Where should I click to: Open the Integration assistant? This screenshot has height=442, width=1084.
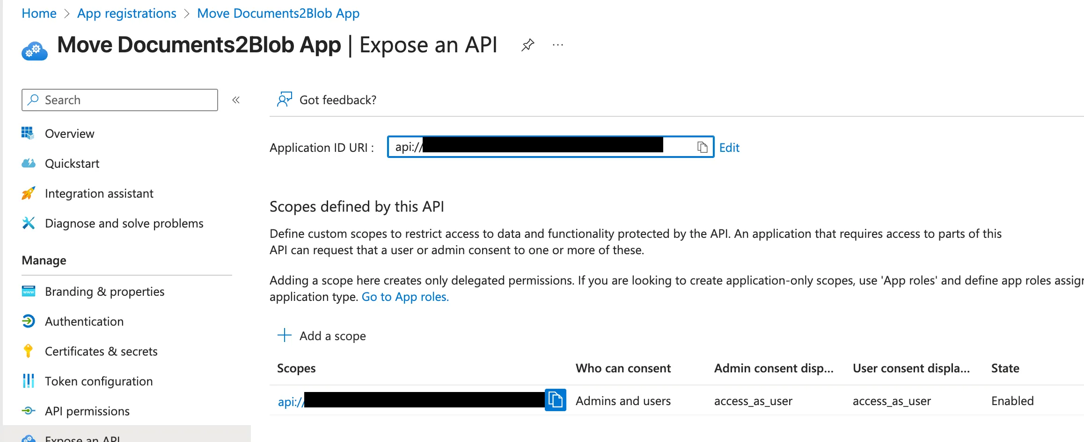tap(99, 193)
